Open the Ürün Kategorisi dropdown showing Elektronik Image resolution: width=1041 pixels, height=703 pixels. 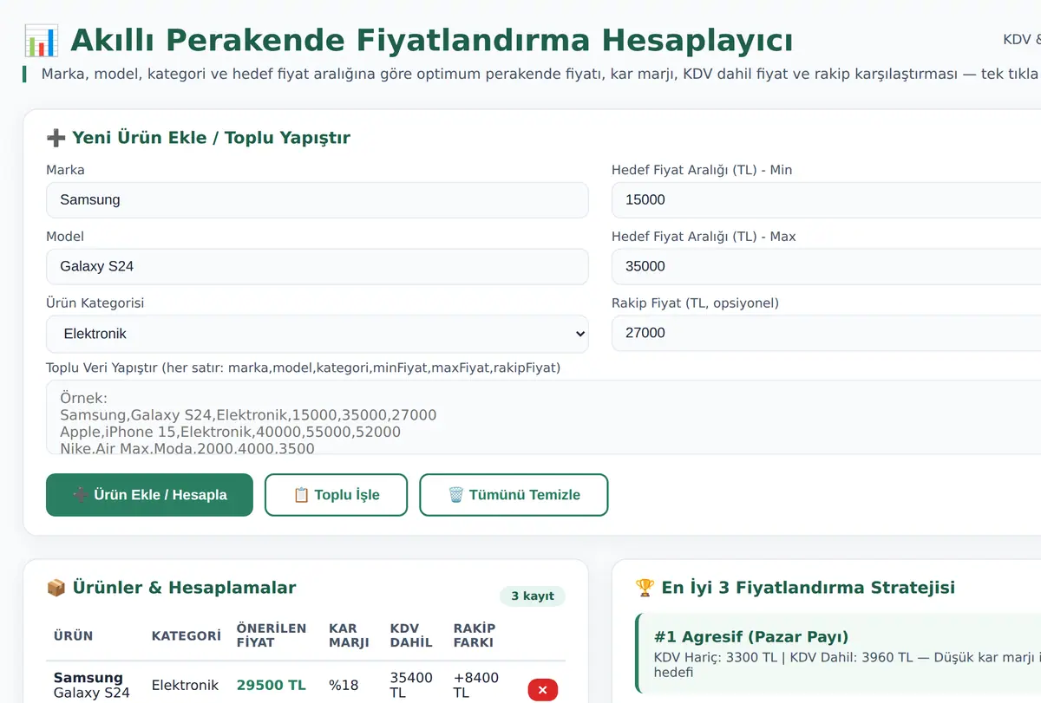(318, 334)
